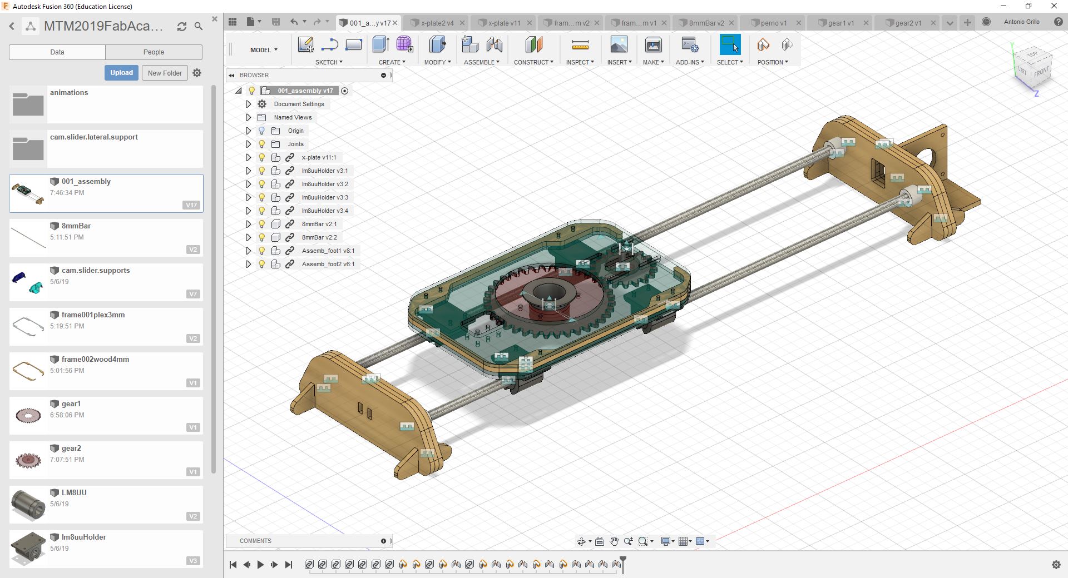Viewport: 1068px width, 578px height.
Task: Expand the 8mmBar v2:2 tree node
Action: [x=248, y=237]
